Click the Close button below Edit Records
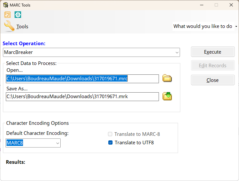Image resolution: width=239 pixels, height=181 pixels. 212,80
